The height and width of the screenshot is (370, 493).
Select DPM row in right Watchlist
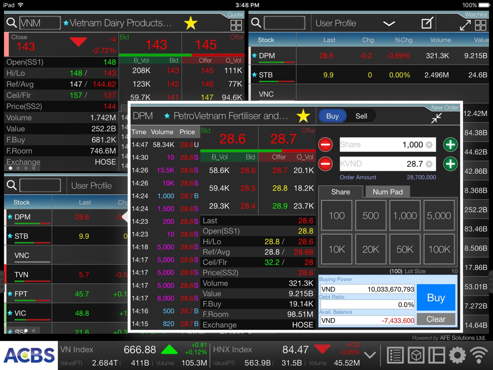(368, 56)
